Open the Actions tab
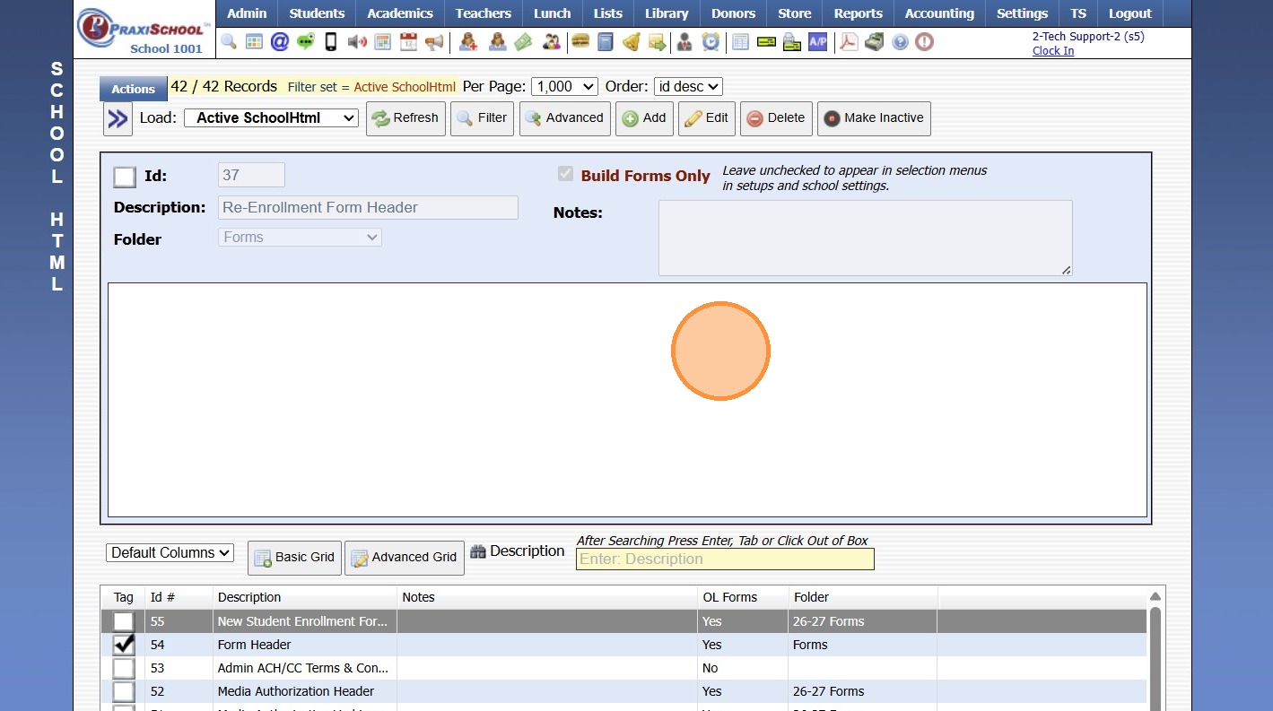Viewport: 1273px width, 711px height. click(x=134, y=89)
